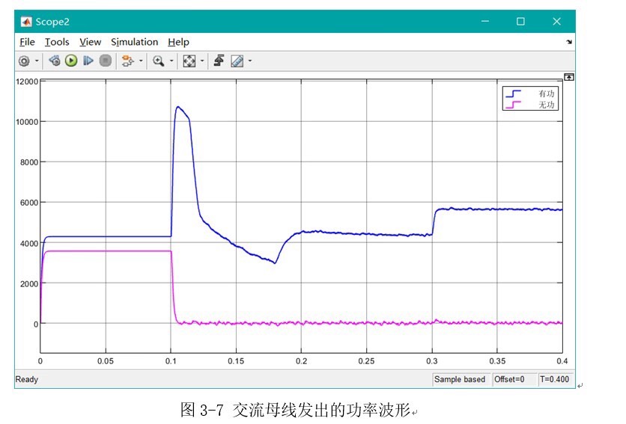Click the blue line sample in the legend

[x=513, y=93]
